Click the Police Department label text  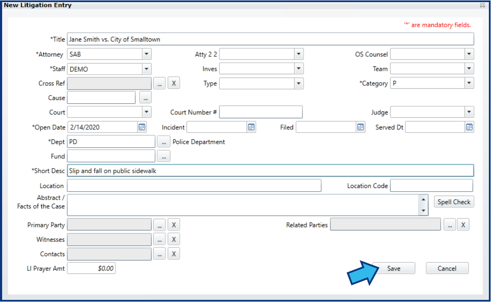(198, 142)
